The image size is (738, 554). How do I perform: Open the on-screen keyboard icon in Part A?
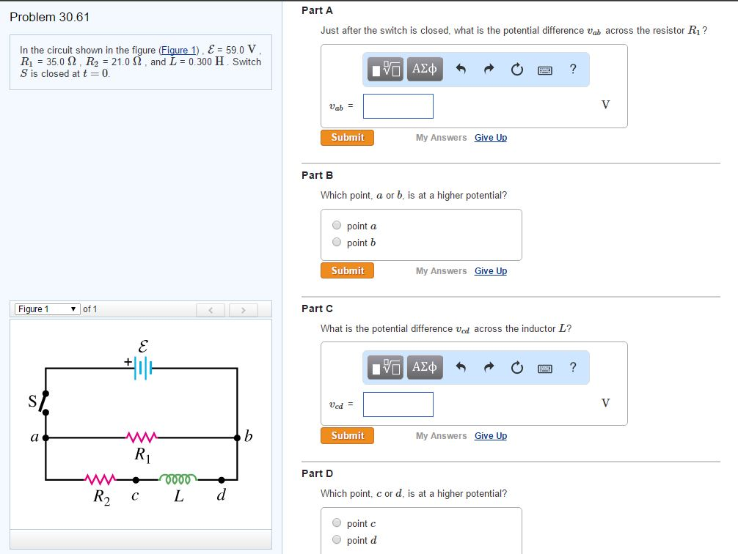pyautogui.click(x=544, y=69)
